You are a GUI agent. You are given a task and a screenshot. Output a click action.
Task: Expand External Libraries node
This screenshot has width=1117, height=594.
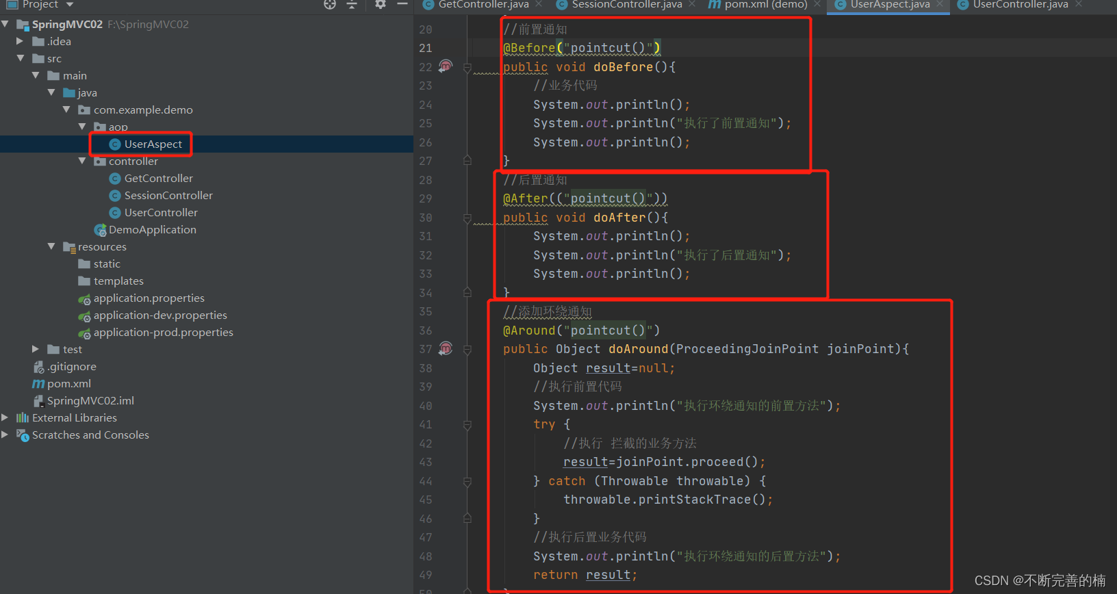5,417
